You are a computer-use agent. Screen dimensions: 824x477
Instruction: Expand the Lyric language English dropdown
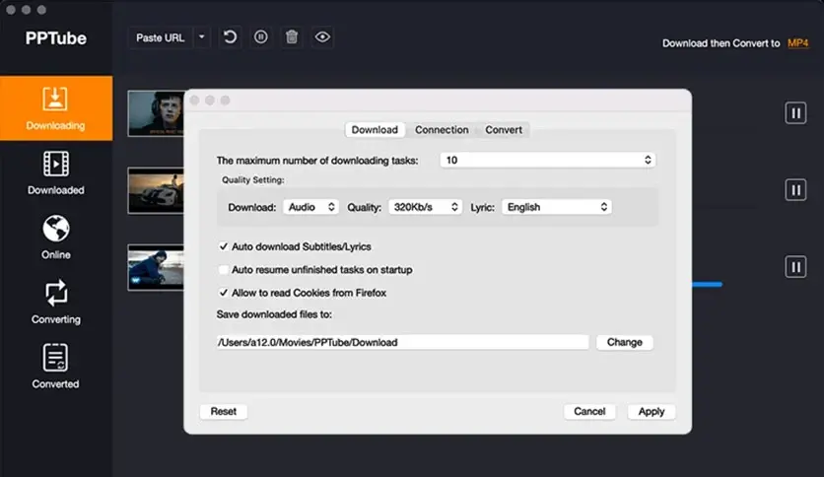[x=557, y=207]
